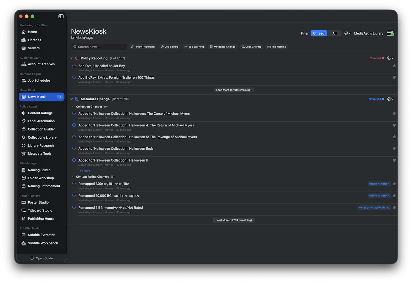The image size is (412, 283).
Task: Collapse the Collection Changes subgroup
Action: pos(74,107)
